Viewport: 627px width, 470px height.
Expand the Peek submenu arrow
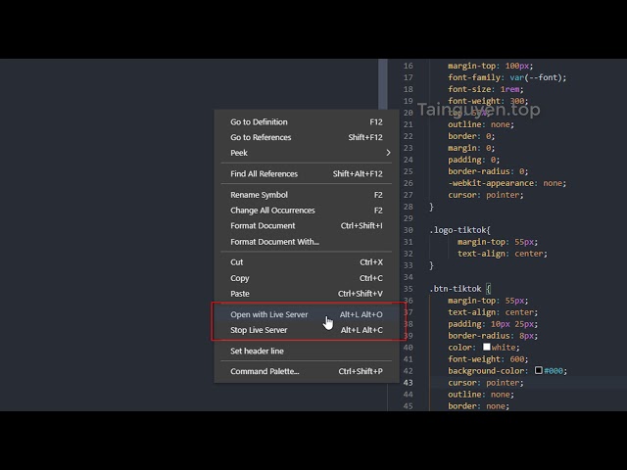pos(388,153)
